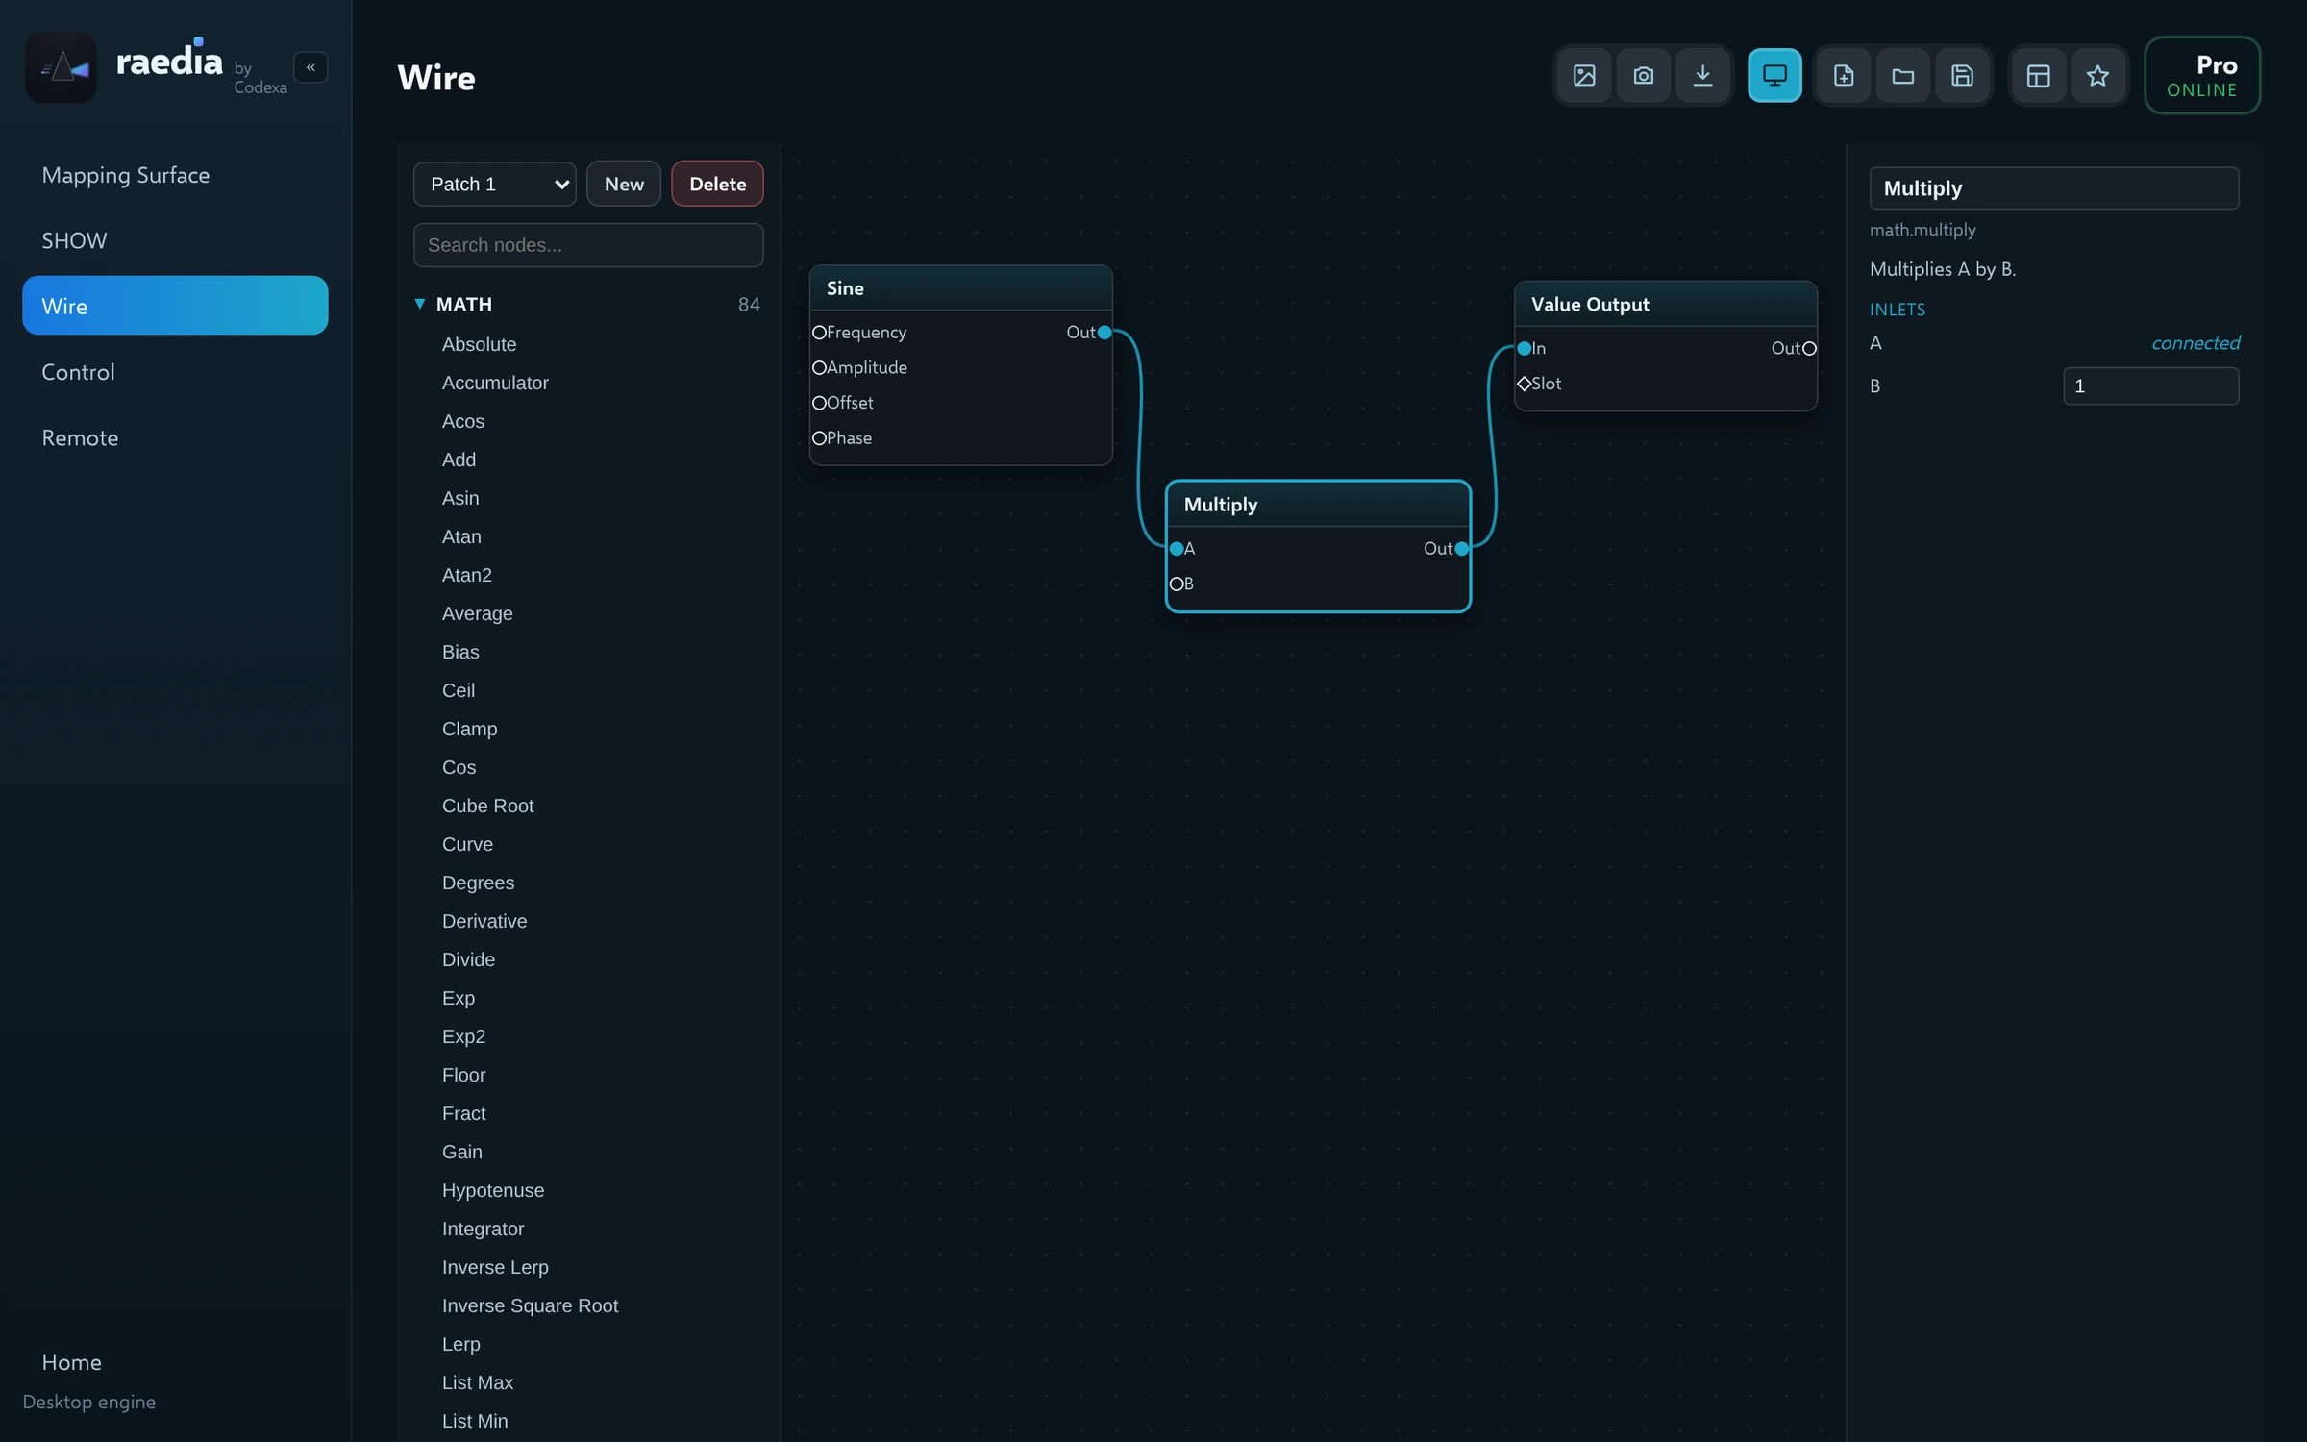
Task: Select the Value Output node header
Action: [1665, 305]
